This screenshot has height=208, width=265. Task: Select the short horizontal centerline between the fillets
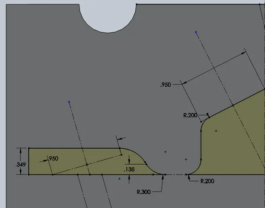(176, 175)
